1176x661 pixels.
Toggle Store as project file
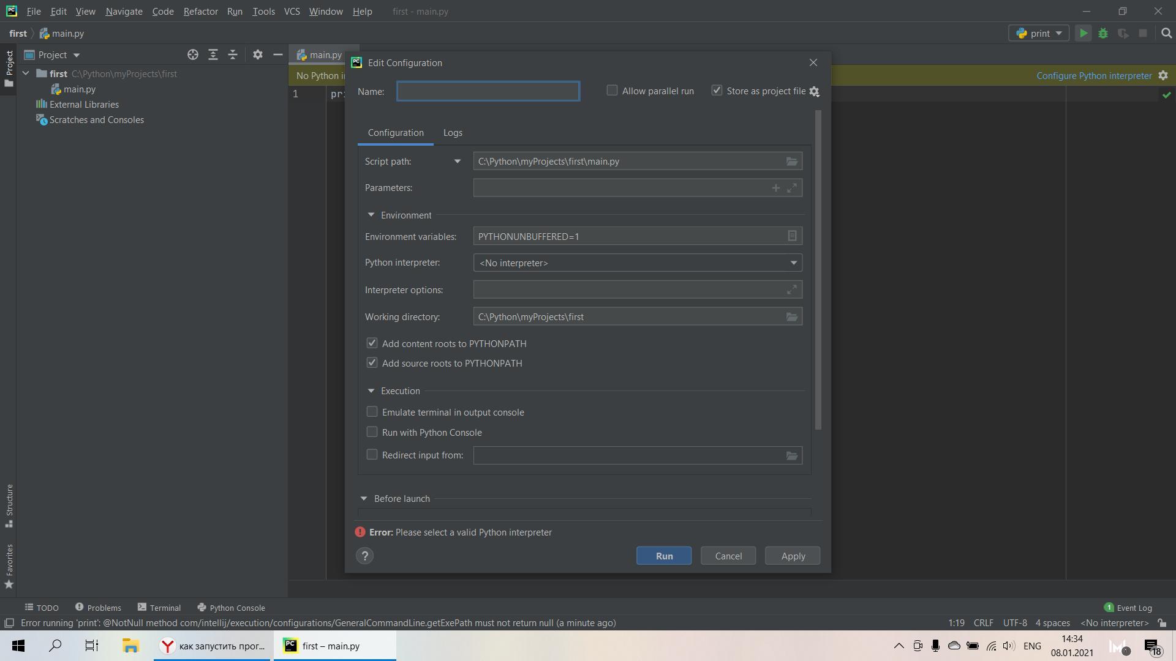tap(715, 91)
